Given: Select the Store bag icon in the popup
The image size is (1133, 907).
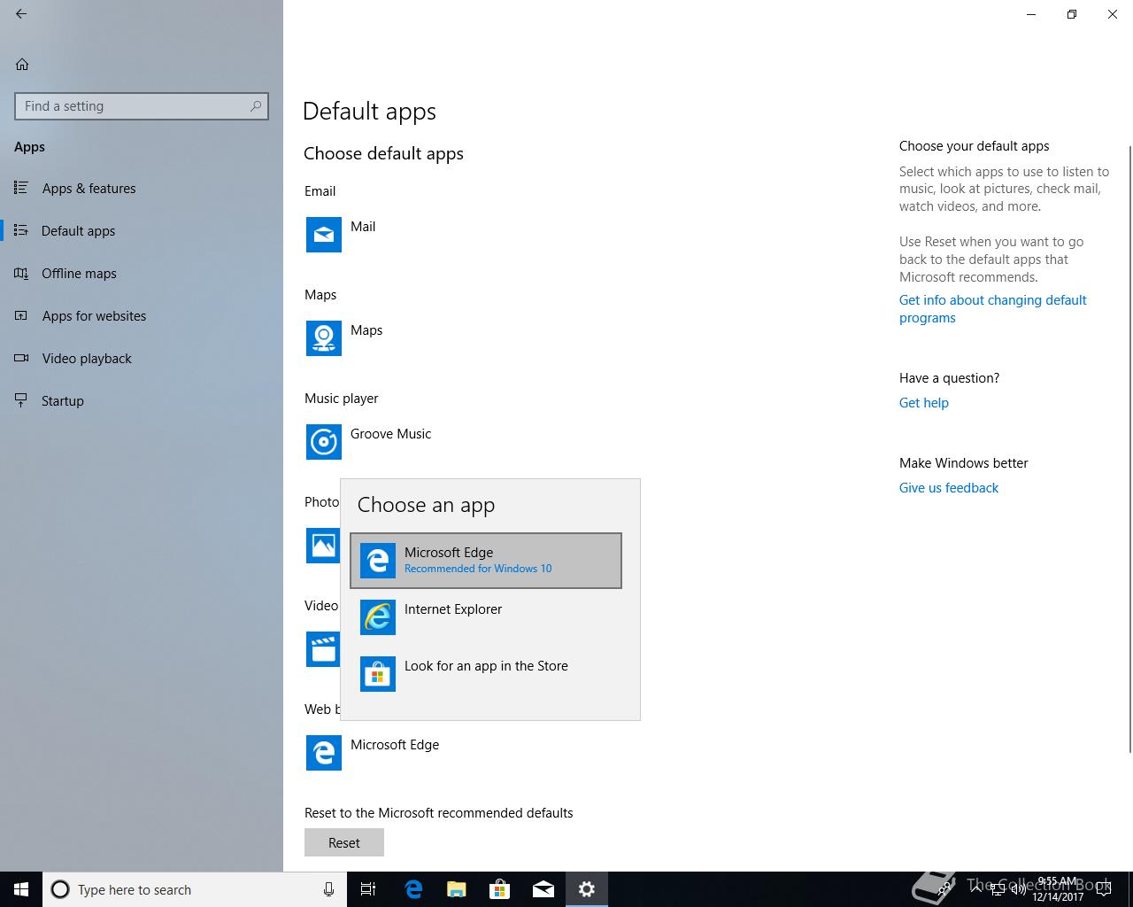Looking at the screenshot, I should pos(378,674).
